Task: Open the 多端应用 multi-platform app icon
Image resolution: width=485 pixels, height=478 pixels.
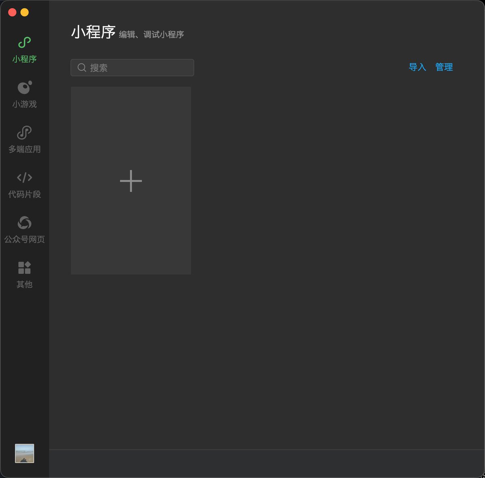Action: pos(24,133)
